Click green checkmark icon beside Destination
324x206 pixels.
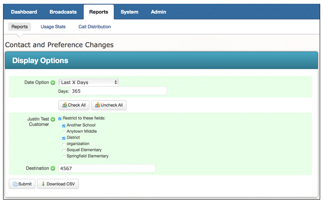pyautogui.click(x=53, y=168)
